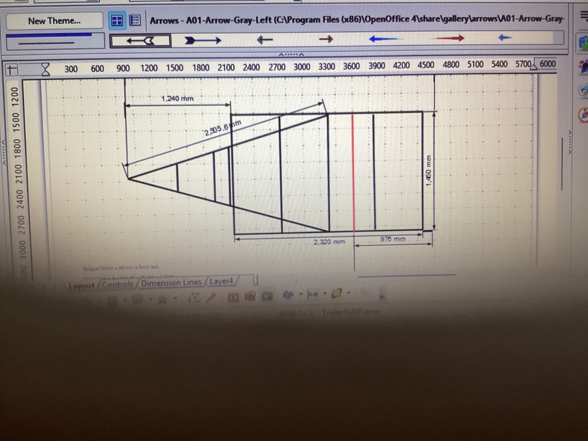The image size is (588, 441).
Task: Click the New Theme... button
Action: (54, 21)
